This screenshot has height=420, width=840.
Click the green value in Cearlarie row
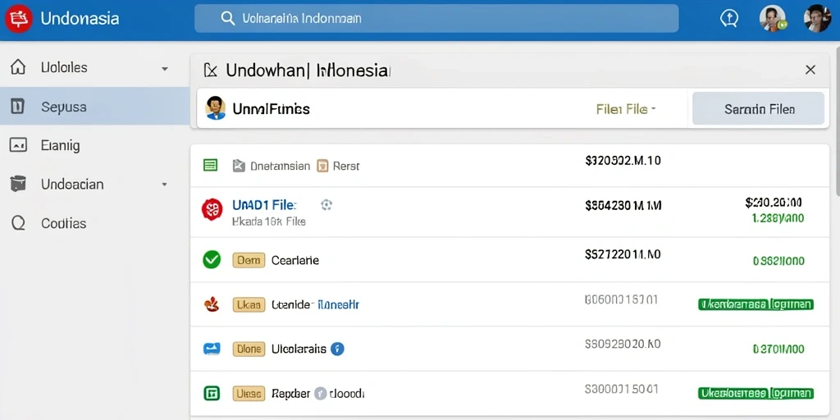pyautogui.click(x=778, y=261)
